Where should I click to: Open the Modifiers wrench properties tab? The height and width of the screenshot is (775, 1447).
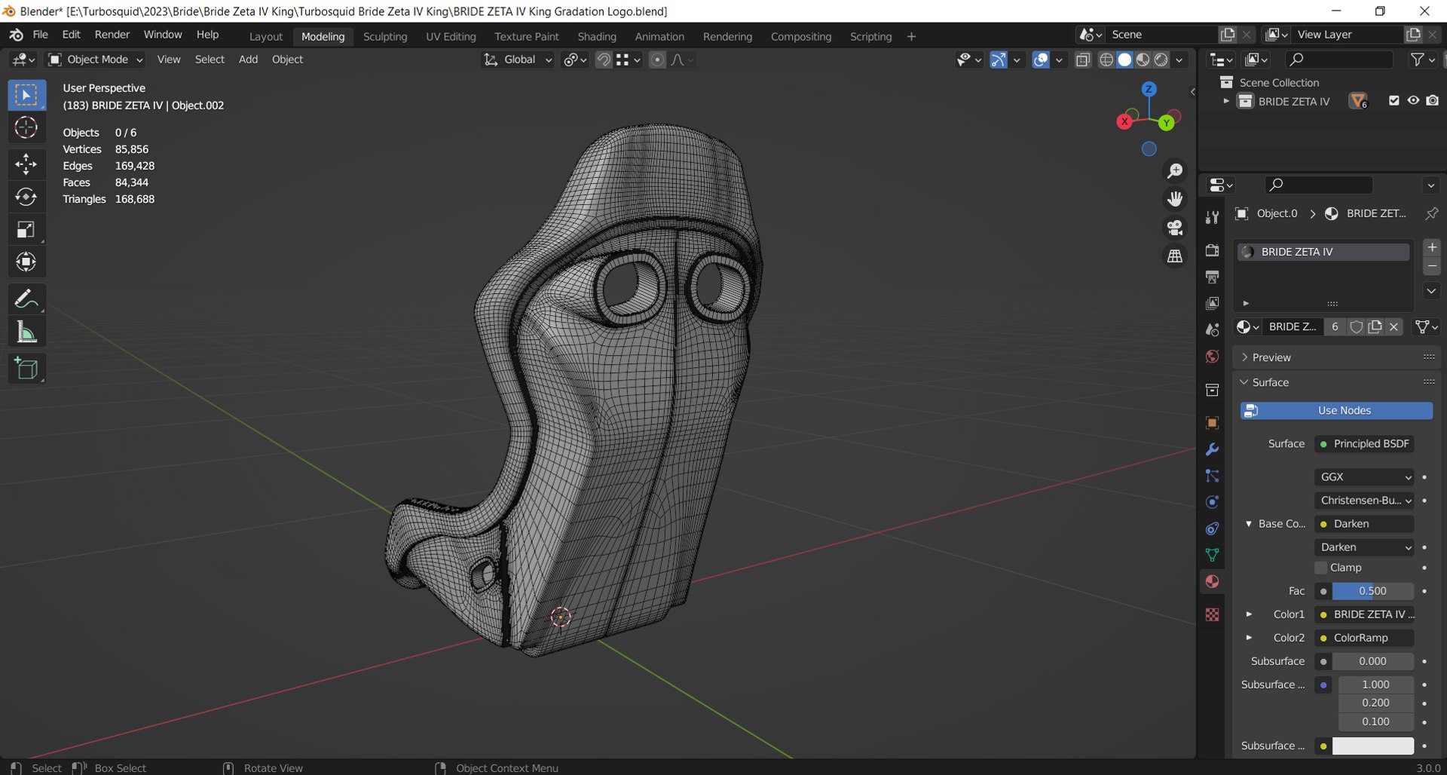[1212, 449]
